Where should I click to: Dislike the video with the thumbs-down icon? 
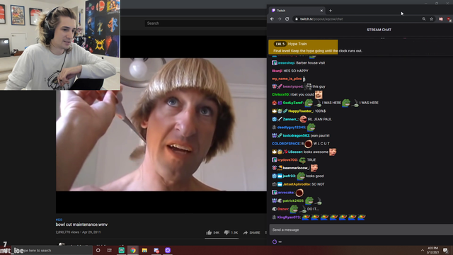(226, 232)
